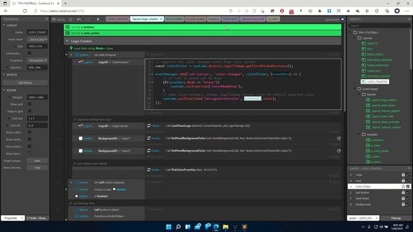Edit the Margins field

[37, 97]
